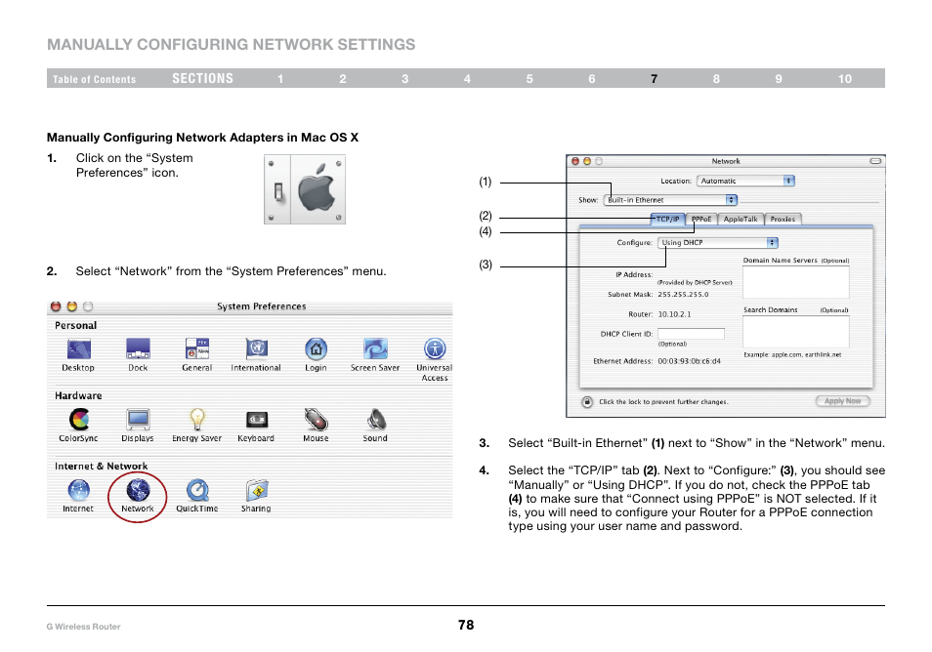Open the International preference icon
The height and width of the screenshot is (652, 932).
[257, 349]
